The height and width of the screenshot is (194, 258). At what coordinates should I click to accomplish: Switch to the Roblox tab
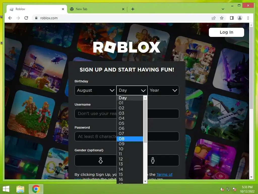[37, 9]
